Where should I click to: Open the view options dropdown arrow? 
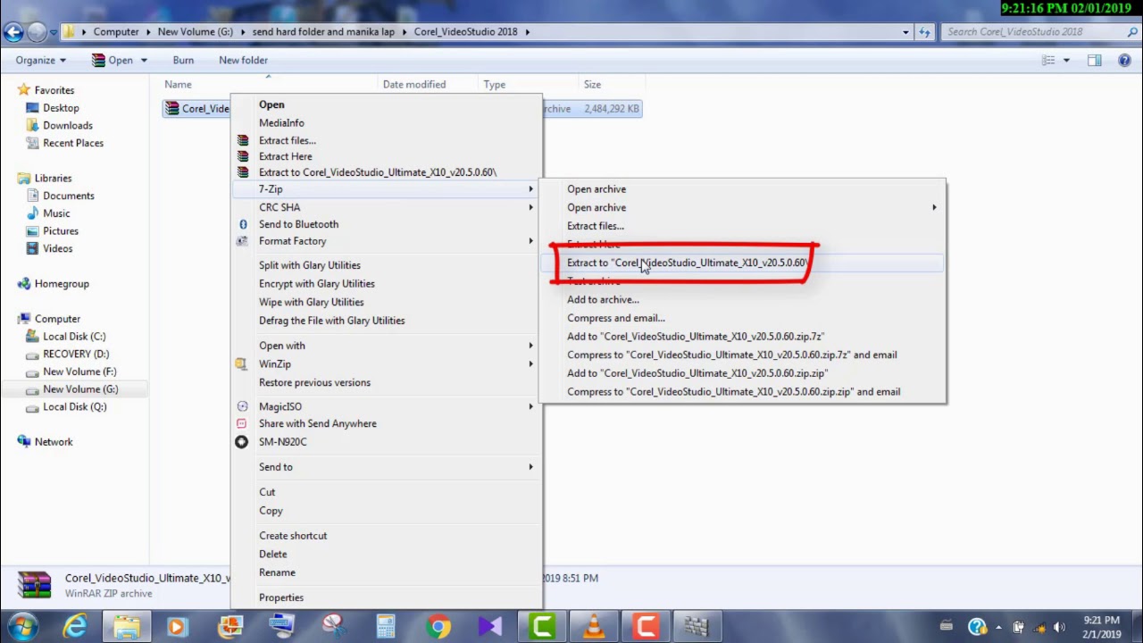[x=1066, y=60]
